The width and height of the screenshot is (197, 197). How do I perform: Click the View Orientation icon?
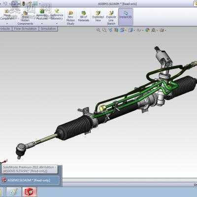[x=122, y=30]
